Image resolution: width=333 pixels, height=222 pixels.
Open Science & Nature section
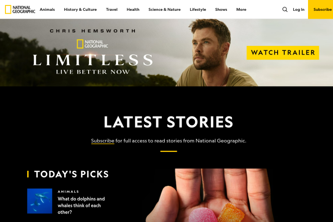click(x=164, y=10)
